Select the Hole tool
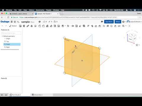 tap(59, 26)
